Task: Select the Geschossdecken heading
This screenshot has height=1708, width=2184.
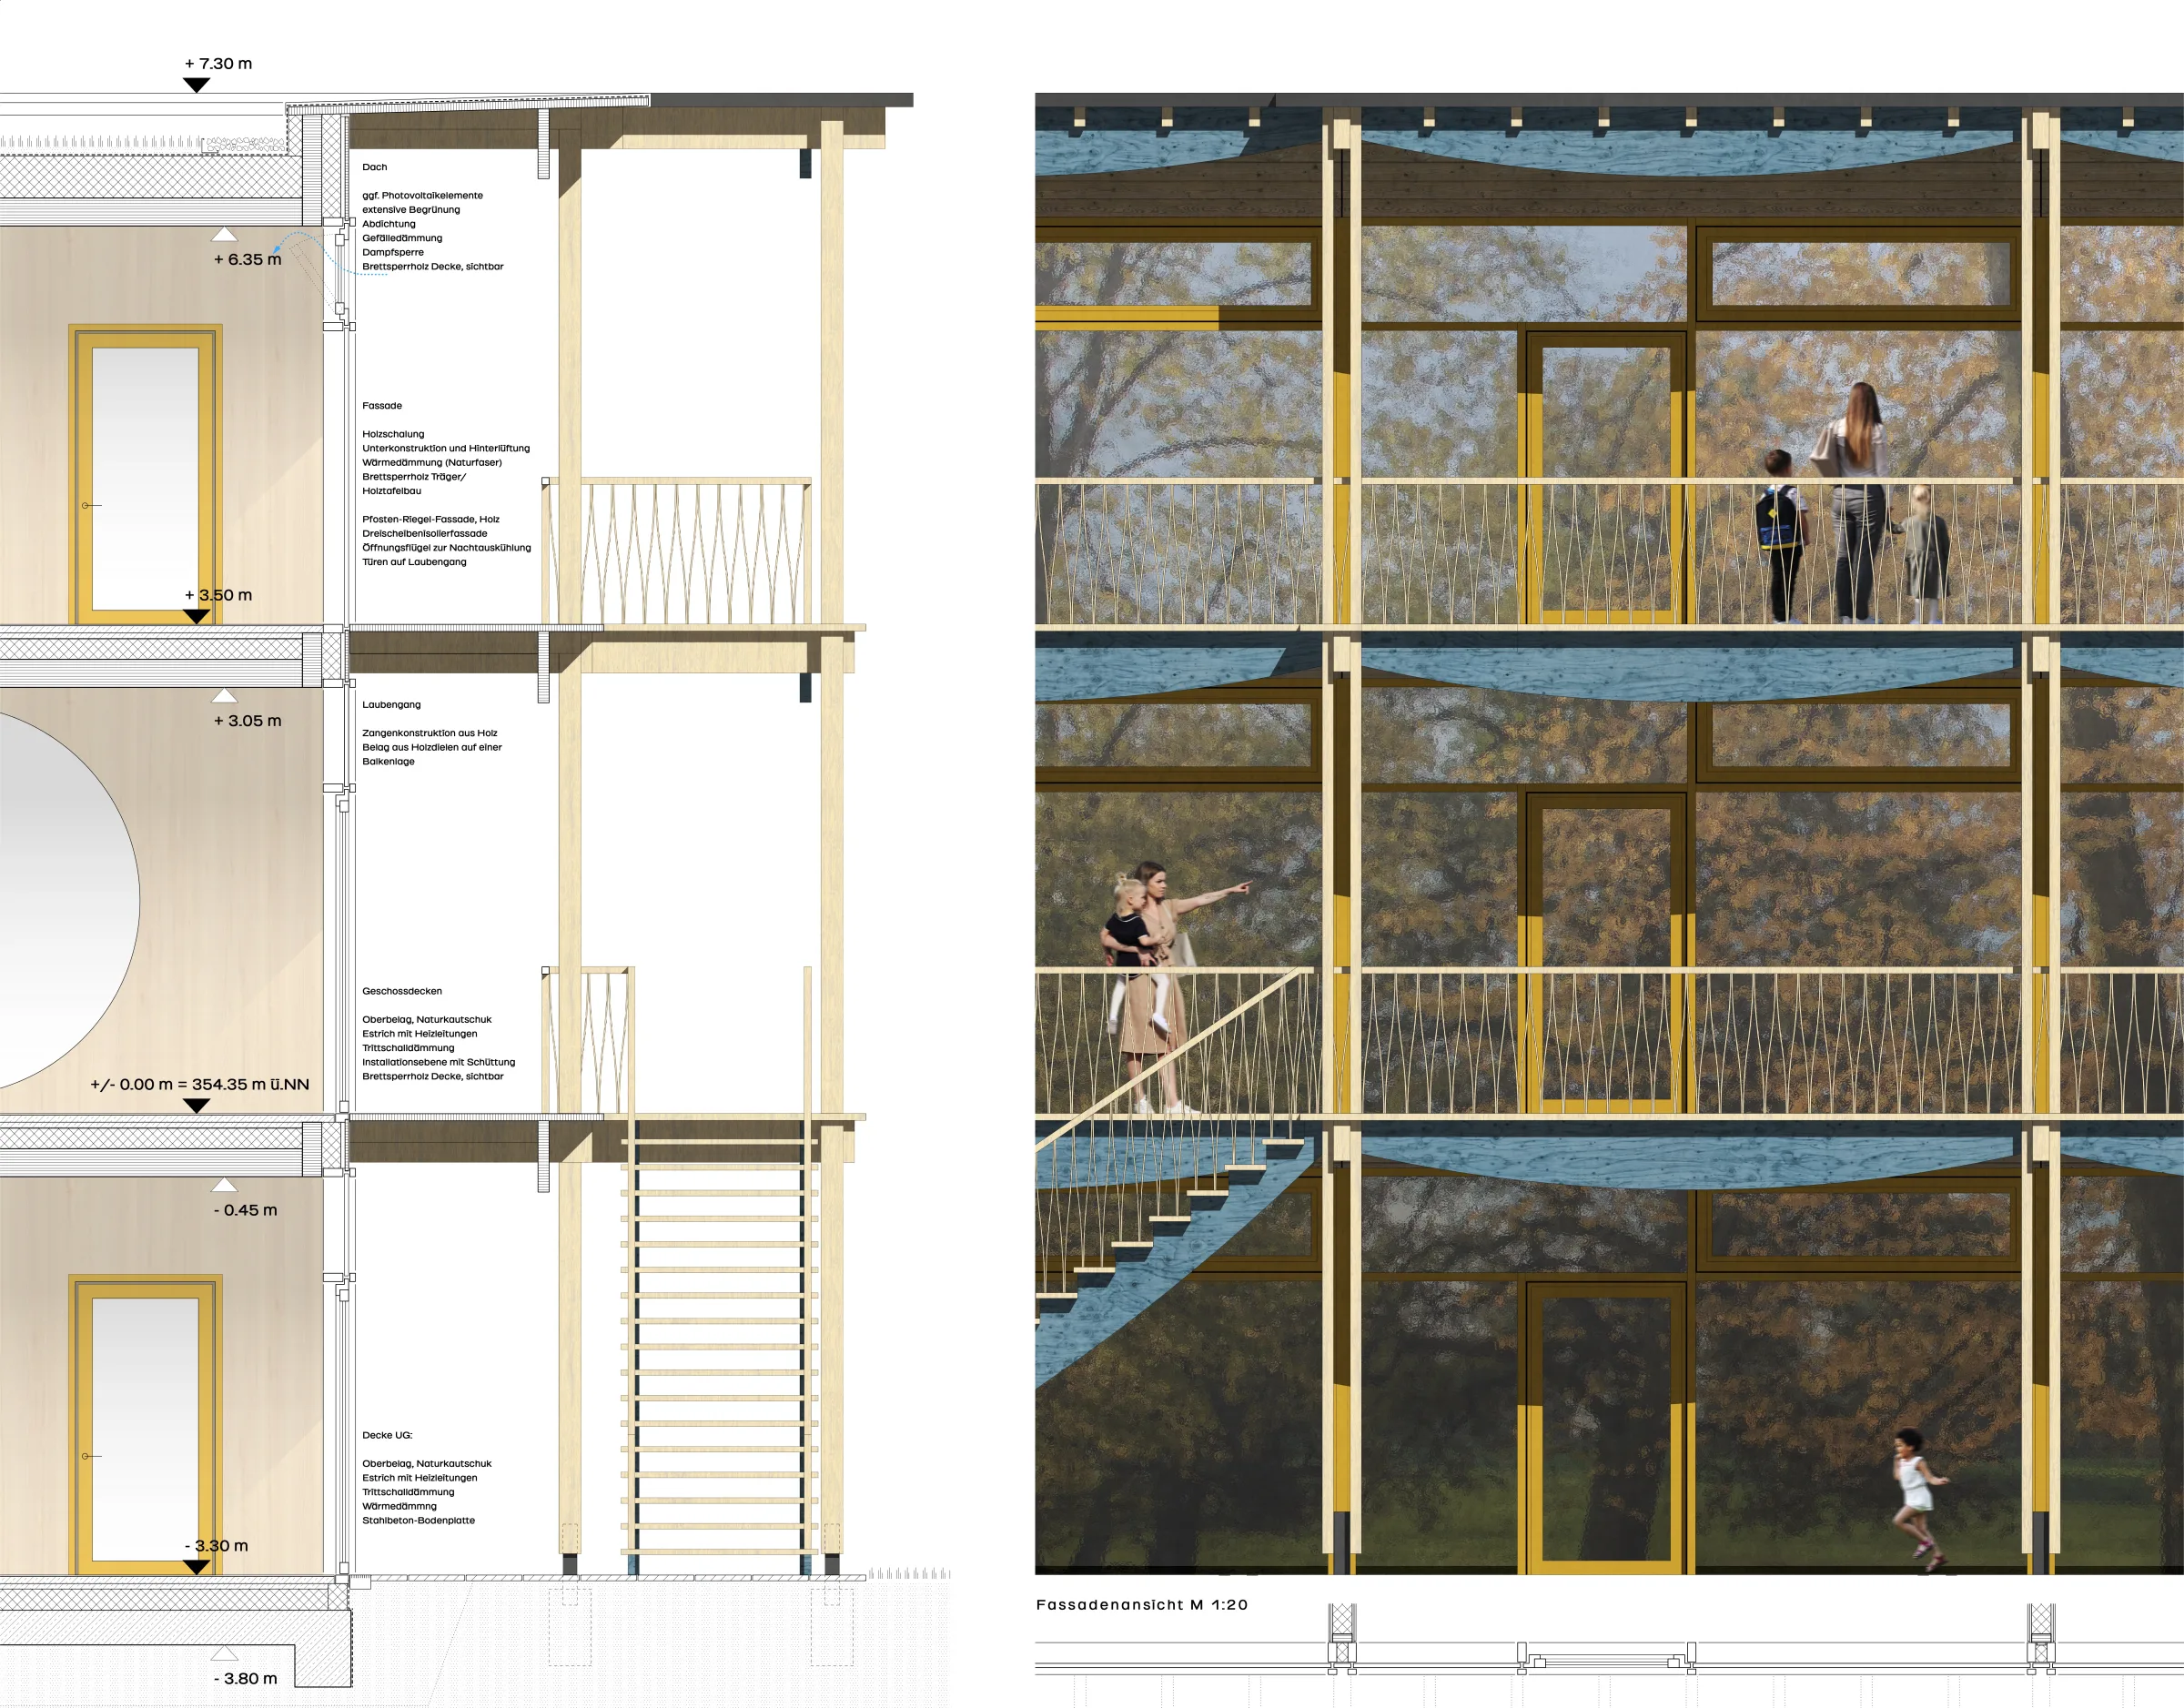Action: point(402,991)
